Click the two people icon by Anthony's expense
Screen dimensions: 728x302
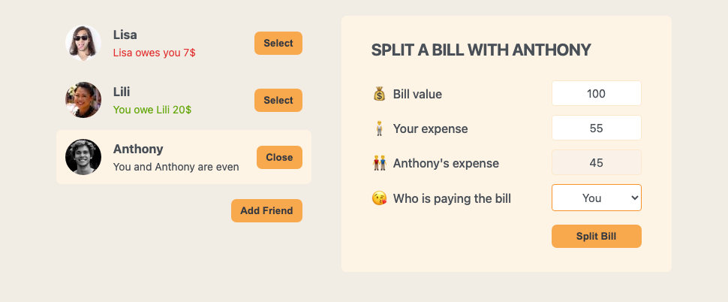(x=379, y=163)
